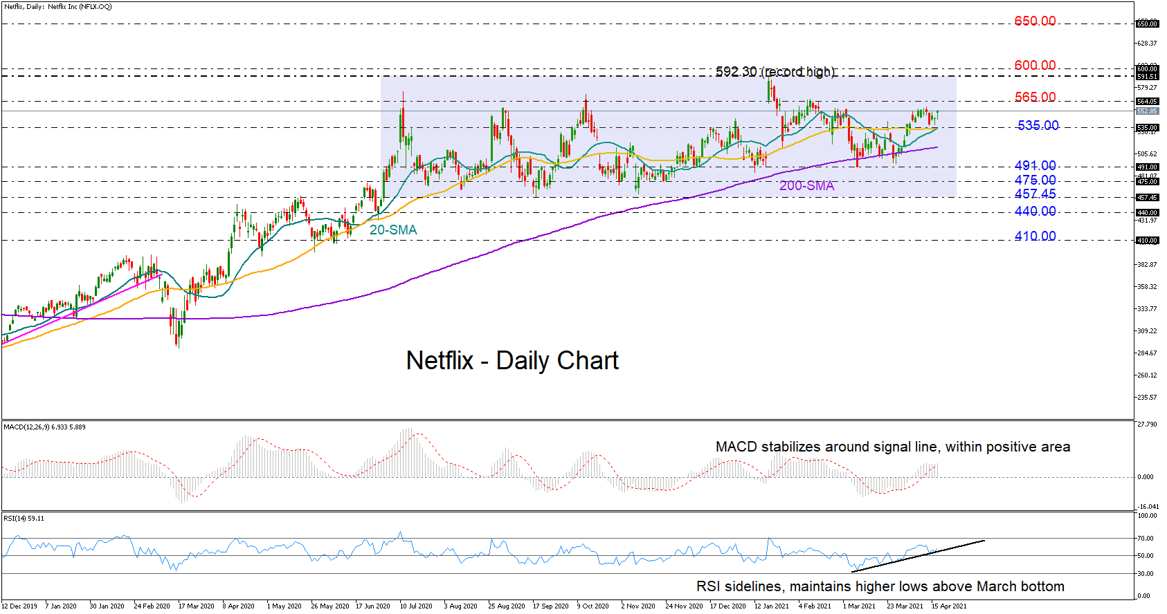Click the red 565.00 resistance annotation
The image size is (1167, 614).
pos(1035,97)
